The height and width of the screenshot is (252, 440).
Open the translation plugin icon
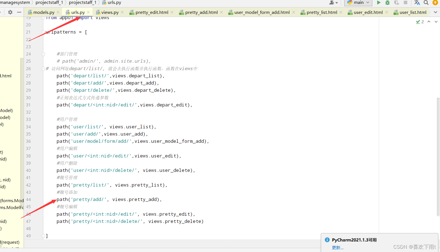click(417, 2)
